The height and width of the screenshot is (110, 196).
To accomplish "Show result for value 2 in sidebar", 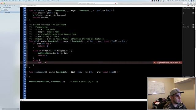I will tap(193, 25).
